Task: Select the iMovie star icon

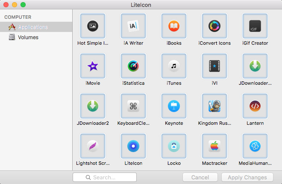Action: point(93,66)
